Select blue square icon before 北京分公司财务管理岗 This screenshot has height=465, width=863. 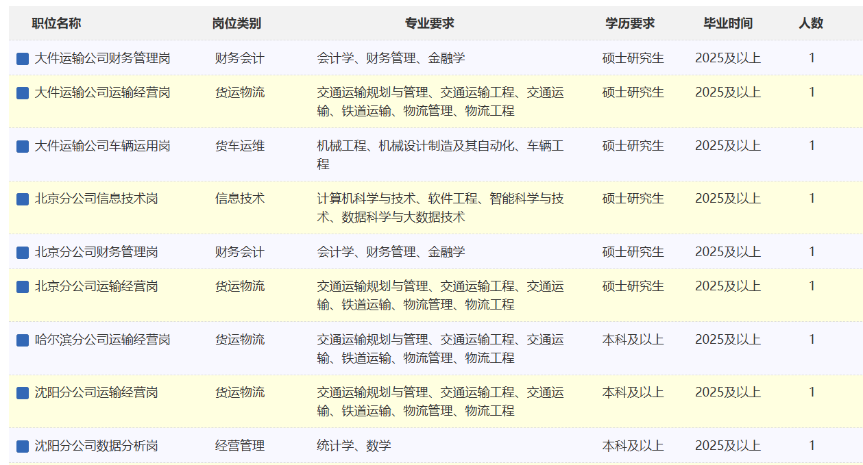point(23,253)
